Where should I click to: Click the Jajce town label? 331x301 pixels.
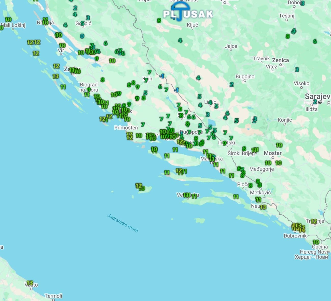click(231, 46)
